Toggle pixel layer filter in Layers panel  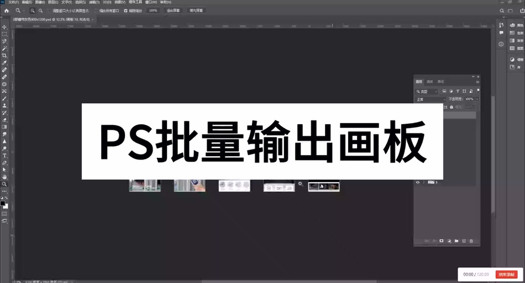tap(444, 91)
